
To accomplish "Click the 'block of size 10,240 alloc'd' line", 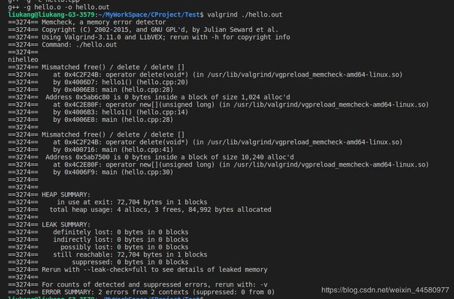I will [151, 157].
